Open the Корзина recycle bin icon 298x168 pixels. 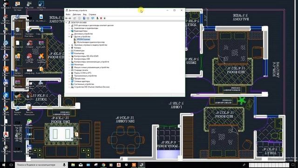(18, 31)
